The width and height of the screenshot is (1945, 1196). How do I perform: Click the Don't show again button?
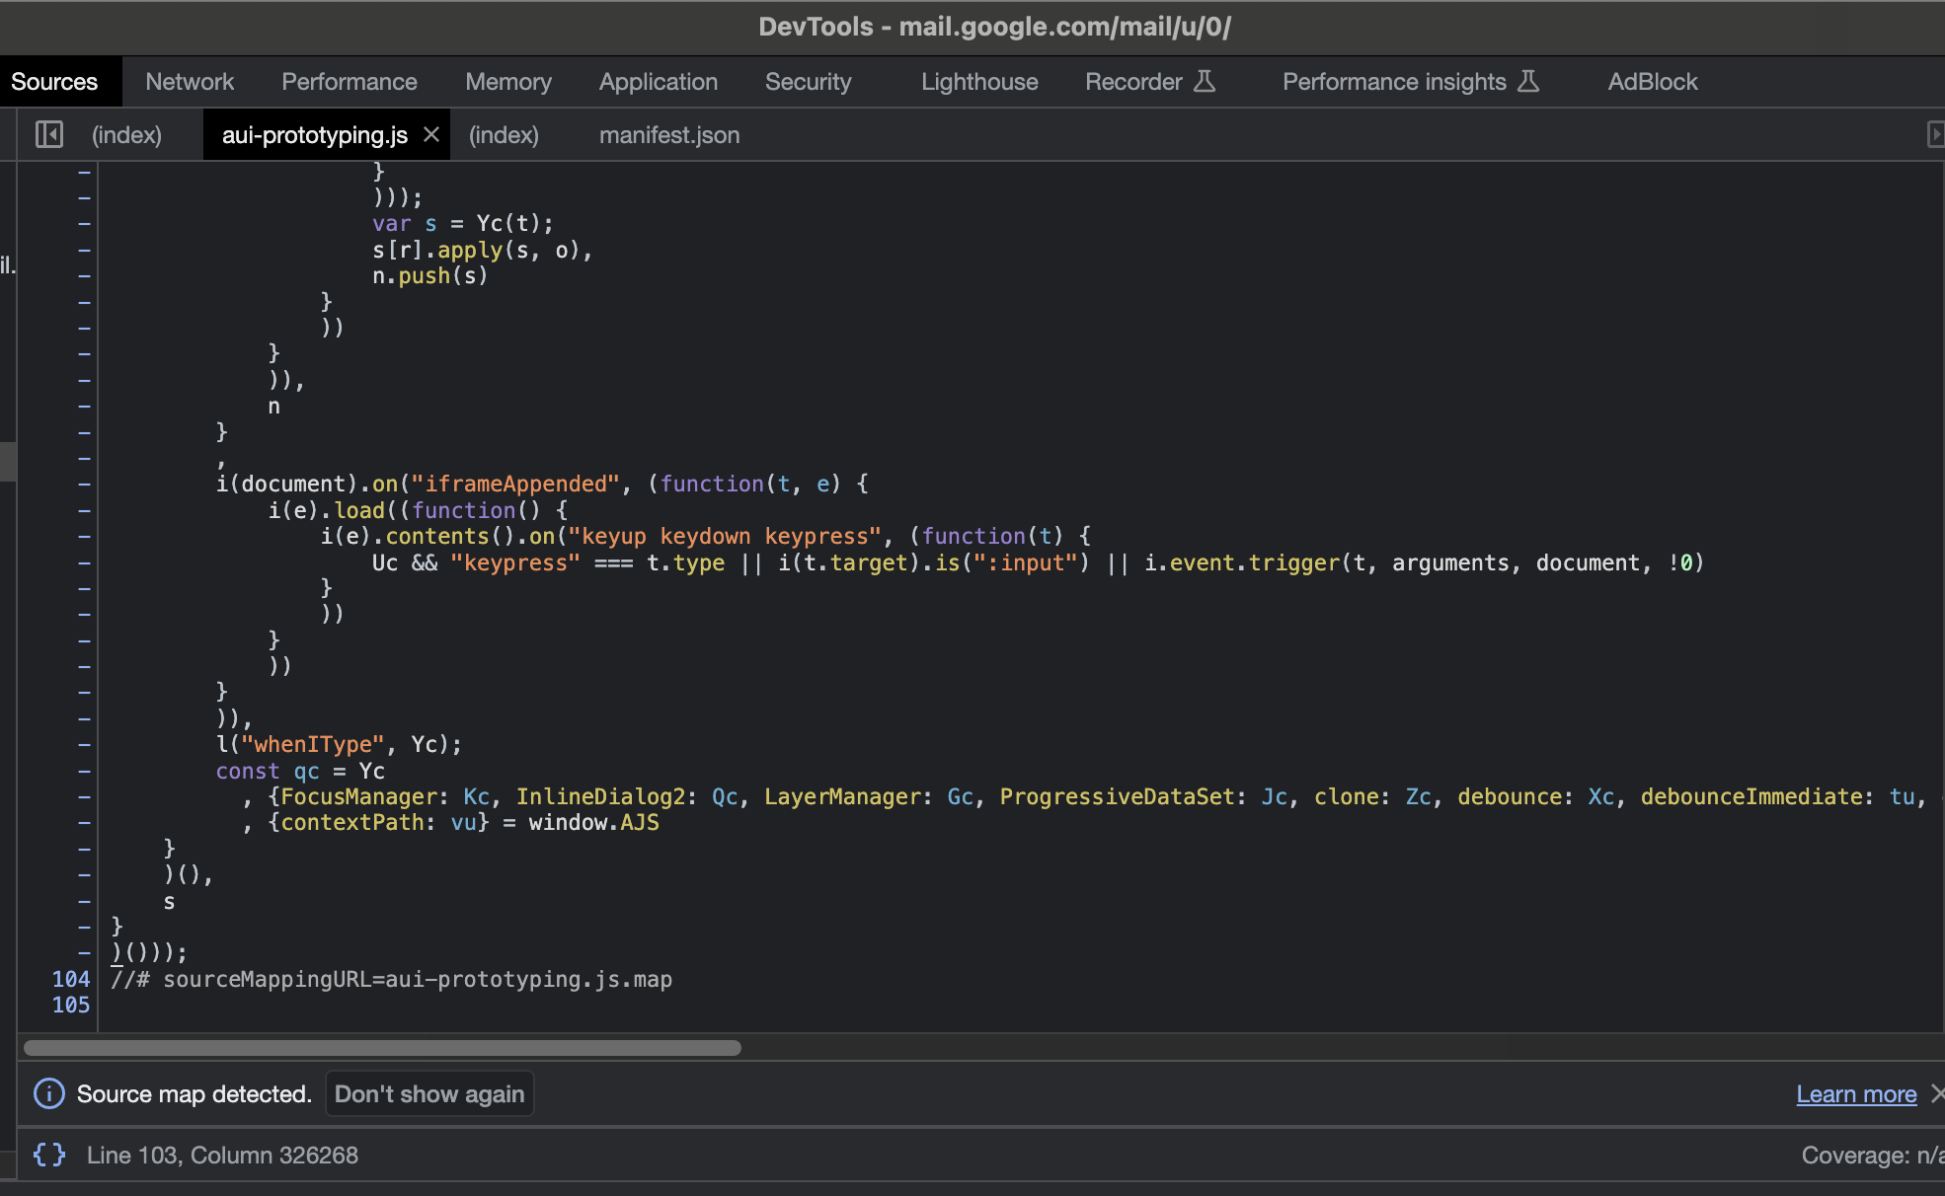click(429, 1093)
